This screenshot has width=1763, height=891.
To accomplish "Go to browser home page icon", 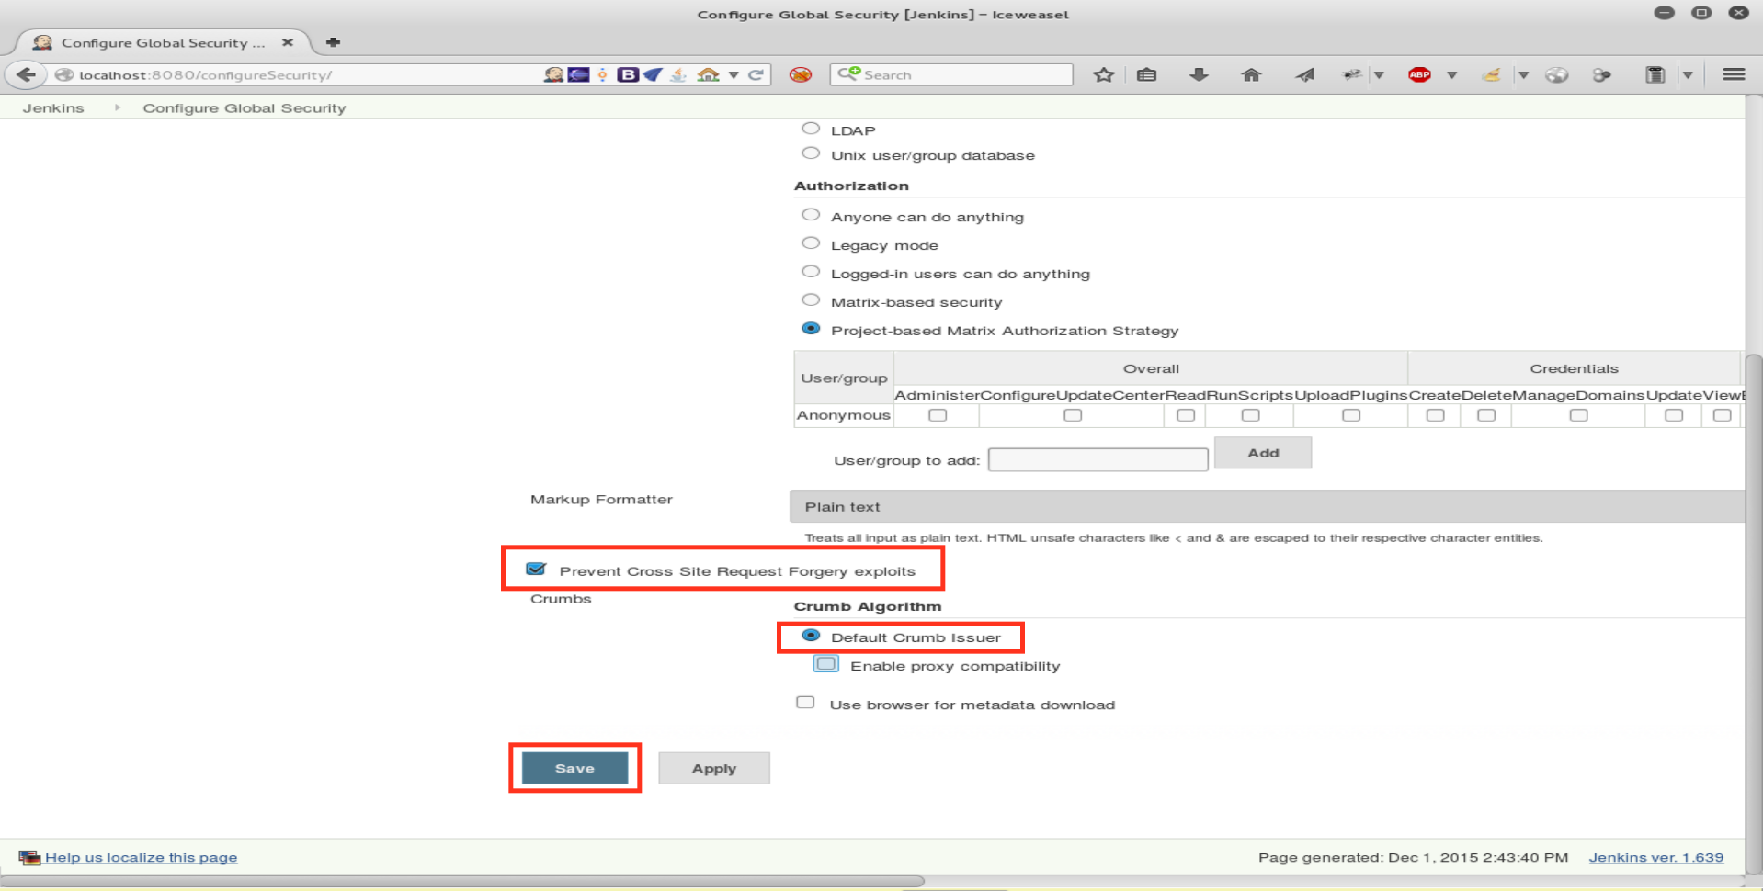I will click(1250, 74).
